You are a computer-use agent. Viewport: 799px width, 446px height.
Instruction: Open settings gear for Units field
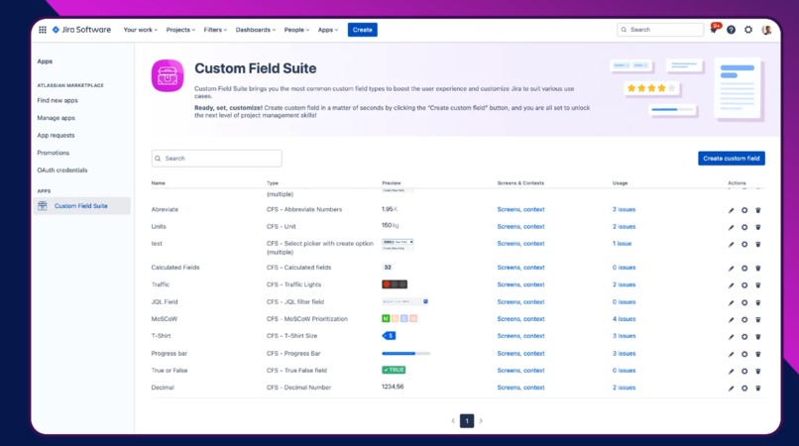coord(744,227)
